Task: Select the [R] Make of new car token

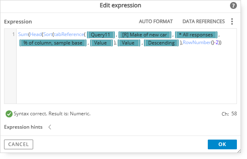Action: [145, 35]
